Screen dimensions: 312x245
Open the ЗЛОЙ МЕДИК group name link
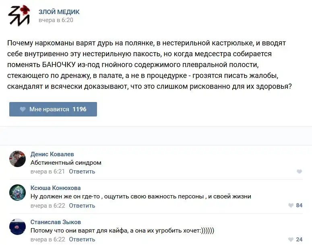(x=59, y=12)
